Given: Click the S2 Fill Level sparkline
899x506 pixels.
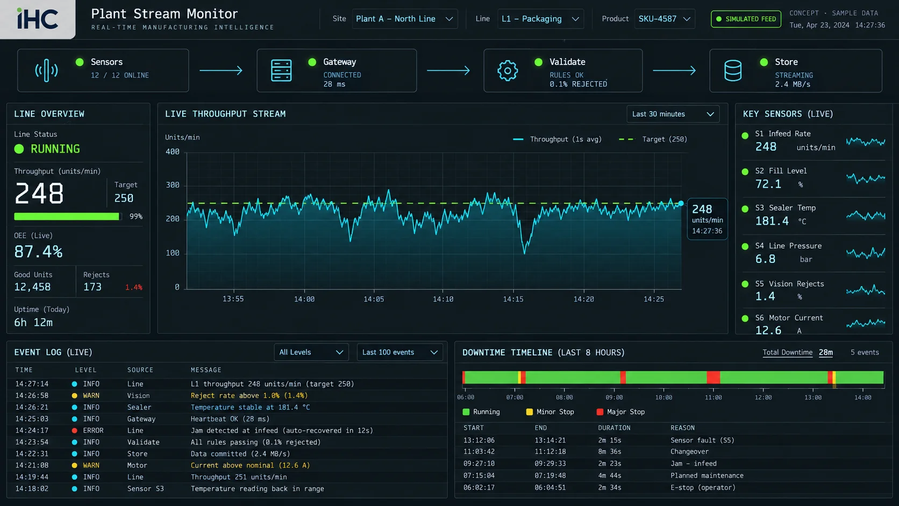Looking at the screenshot, I should pyautogui.click(x=866, y=178).
